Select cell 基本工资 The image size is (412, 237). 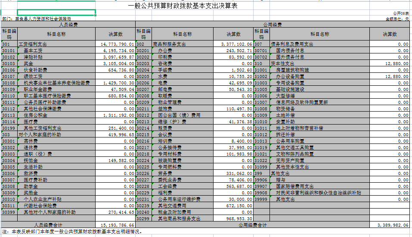click(56, 50)
